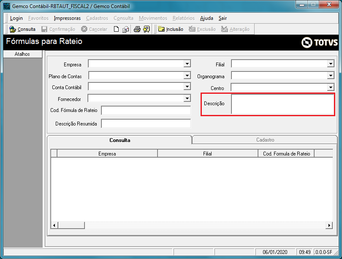
Task: Click the Exclusão toolbar button
Action: pyautogui.click(x=202, y=29)
